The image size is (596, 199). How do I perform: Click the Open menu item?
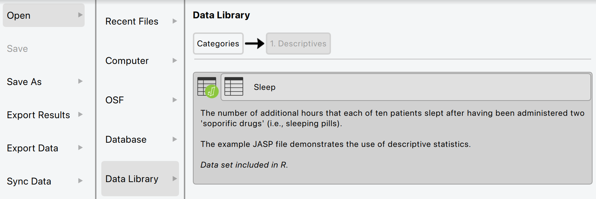[19, 16]
